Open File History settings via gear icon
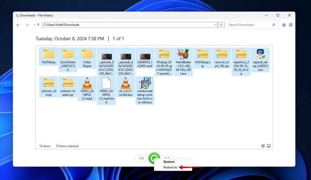Viewport: 311px width, 180px height. tap(291, 25)
